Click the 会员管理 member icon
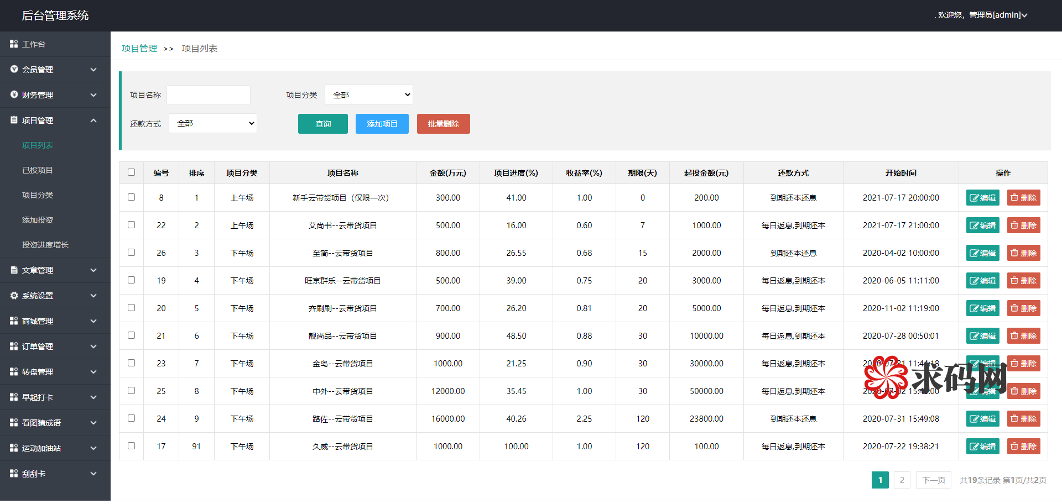1062x504 pixels. 14,69
